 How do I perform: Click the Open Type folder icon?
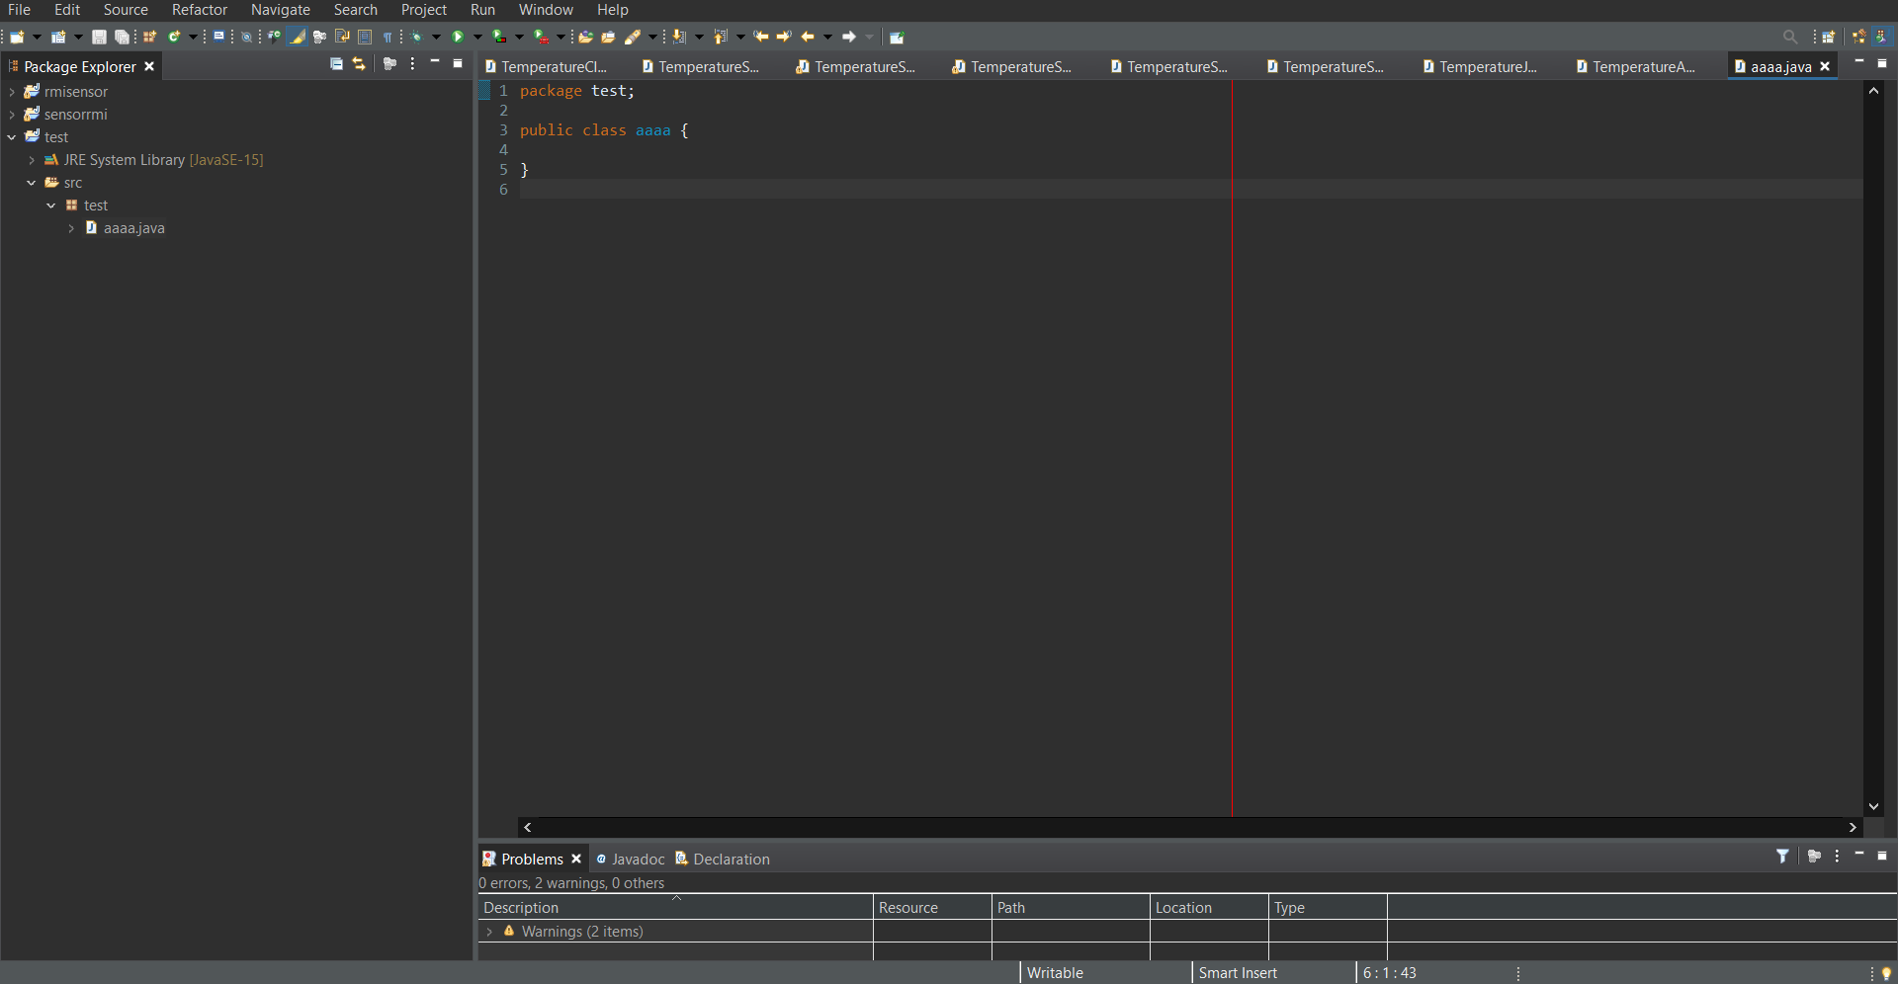coord(585,37)
